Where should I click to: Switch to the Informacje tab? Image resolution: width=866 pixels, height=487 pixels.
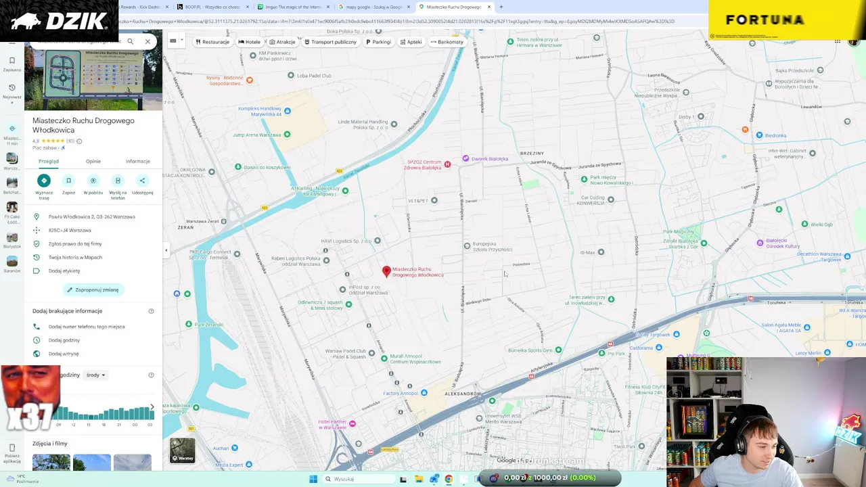tap(138, 161)
